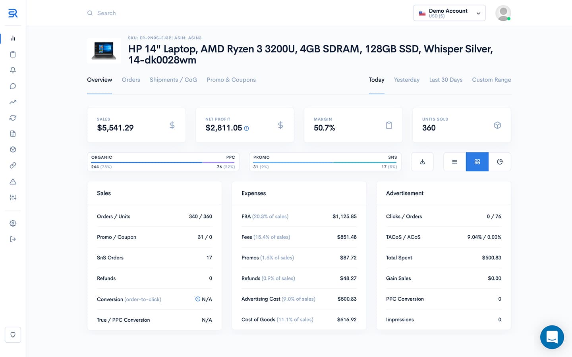This screenshot has width=572, height=357.
Task: Click the cube icon on Units Sold card
Action: click(497, 125)
